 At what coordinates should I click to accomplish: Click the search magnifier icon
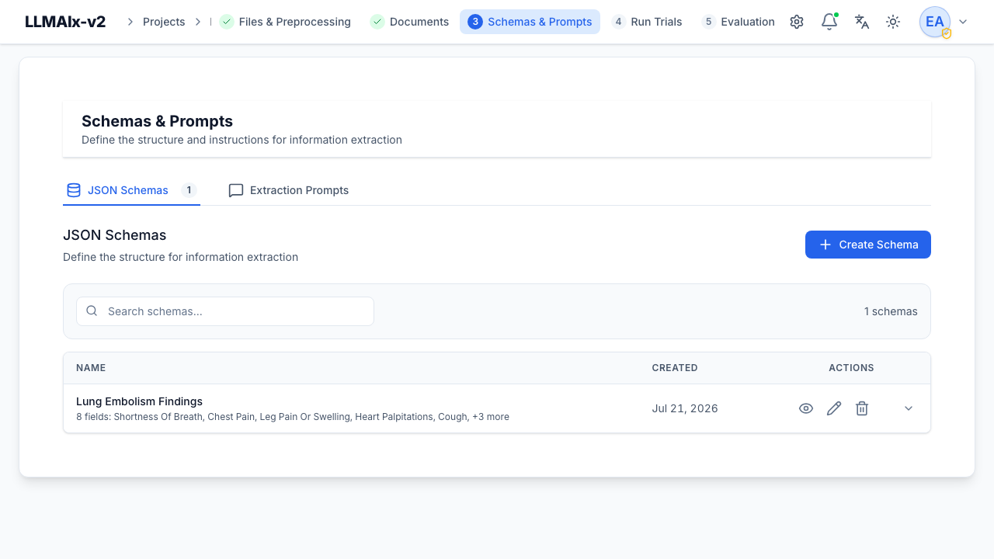point(92,311)
